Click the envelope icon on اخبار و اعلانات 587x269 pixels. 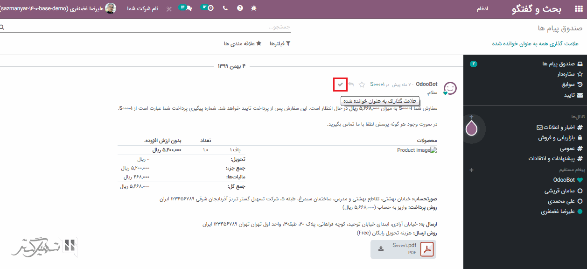539,127
